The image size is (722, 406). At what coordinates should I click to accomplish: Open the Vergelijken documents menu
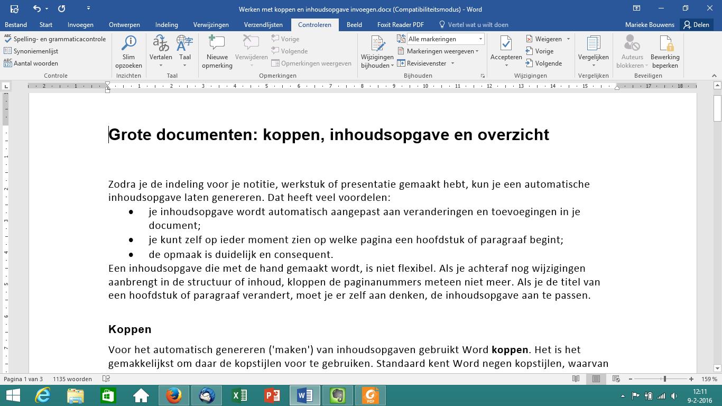coord(593,52)
